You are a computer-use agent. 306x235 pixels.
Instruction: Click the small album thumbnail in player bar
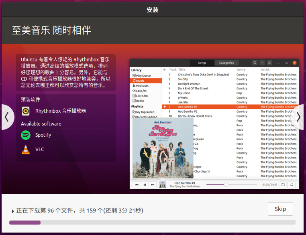(x=163, y=184)
